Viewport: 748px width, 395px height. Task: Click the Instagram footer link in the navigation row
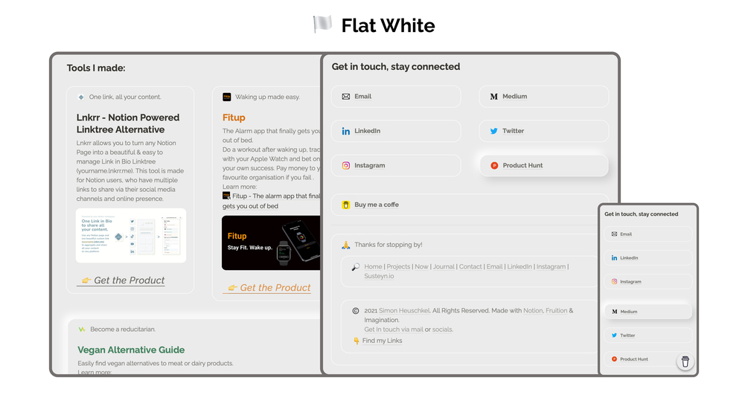551,266
